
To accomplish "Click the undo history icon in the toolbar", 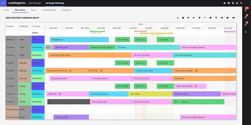I will coord(216,18).
